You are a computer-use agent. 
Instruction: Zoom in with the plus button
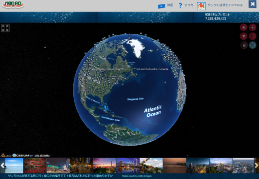[253, 27]
